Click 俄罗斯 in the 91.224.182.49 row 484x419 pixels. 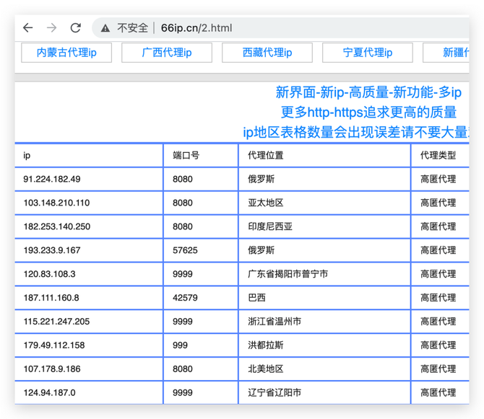(x=261, y=179)
